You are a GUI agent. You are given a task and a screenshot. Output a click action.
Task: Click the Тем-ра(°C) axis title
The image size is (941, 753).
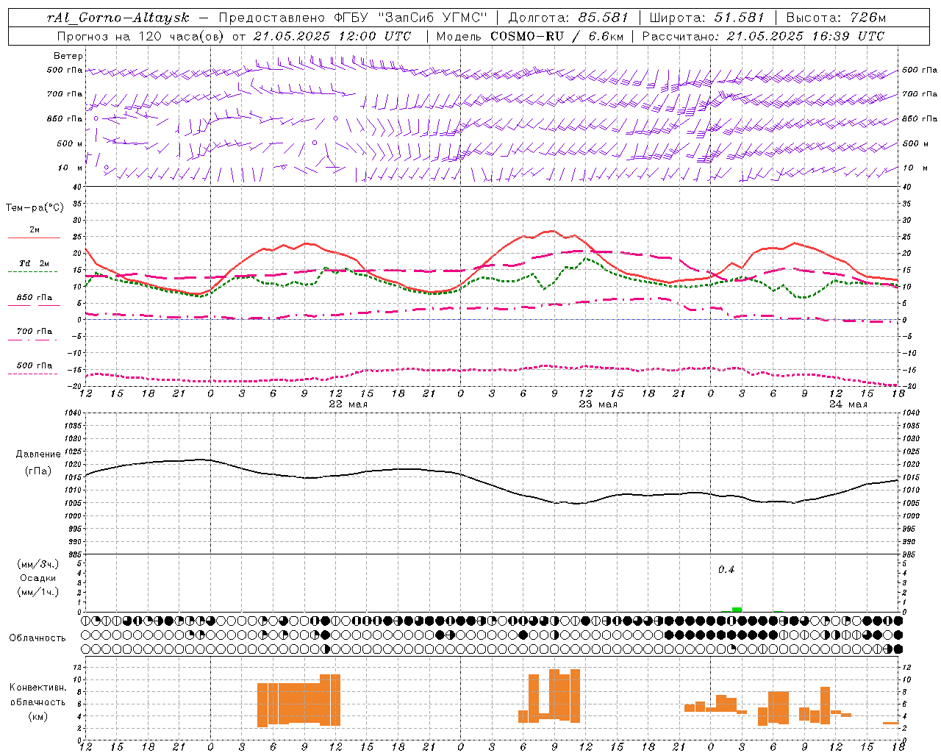tap(35, 208)
